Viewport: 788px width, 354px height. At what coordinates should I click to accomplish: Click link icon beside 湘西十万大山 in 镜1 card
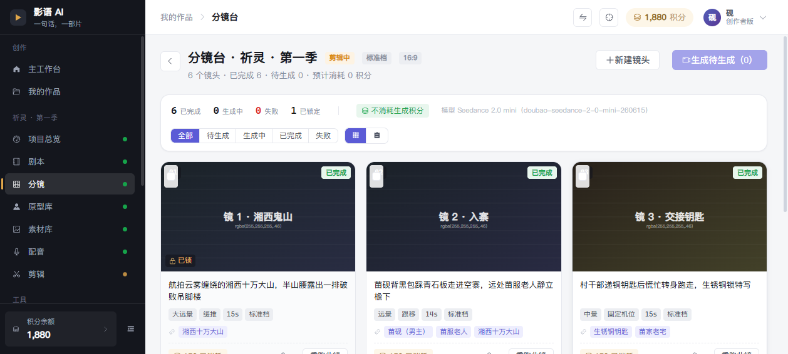pyautogui.click(x=172, y=332)
